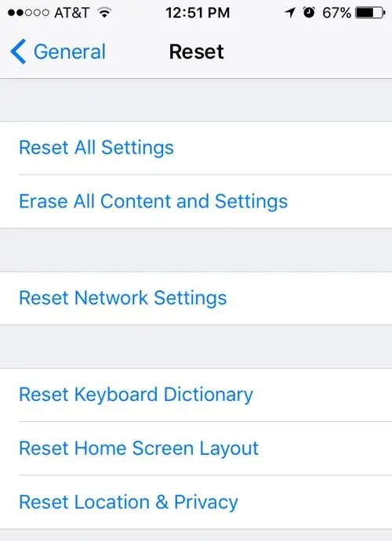Tap the Wi-Fi status icon
This screenshot has height=541, width=392.
point(104,13)
